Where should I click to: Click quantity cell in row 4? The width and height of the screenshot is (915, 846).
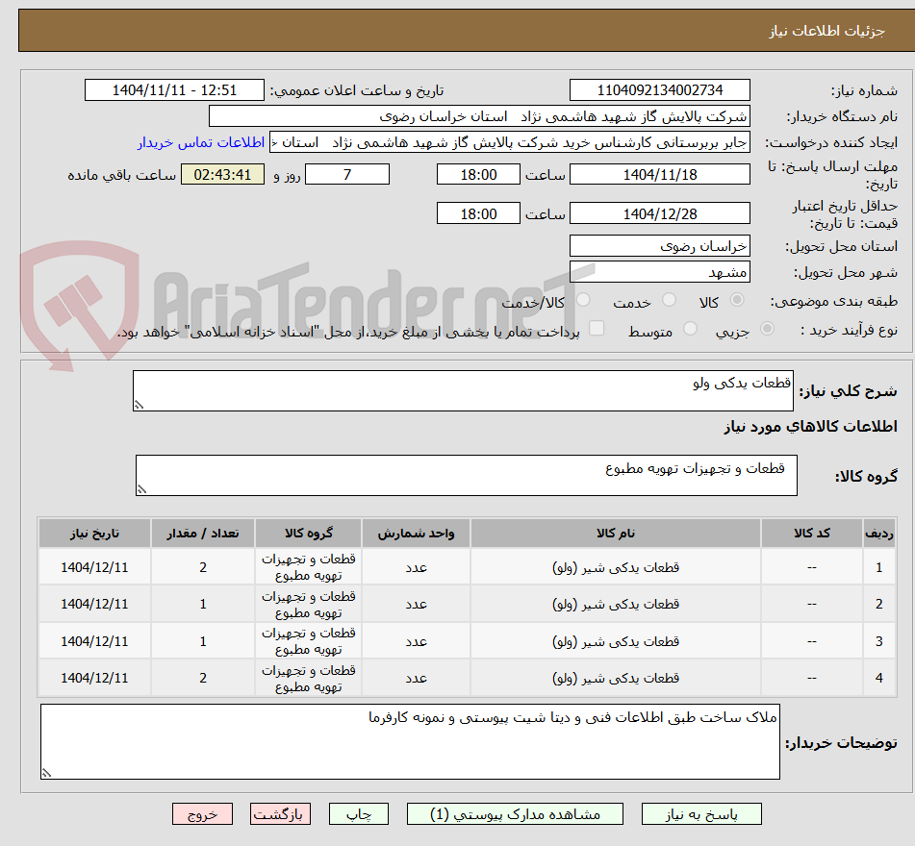tap(202, 678)
